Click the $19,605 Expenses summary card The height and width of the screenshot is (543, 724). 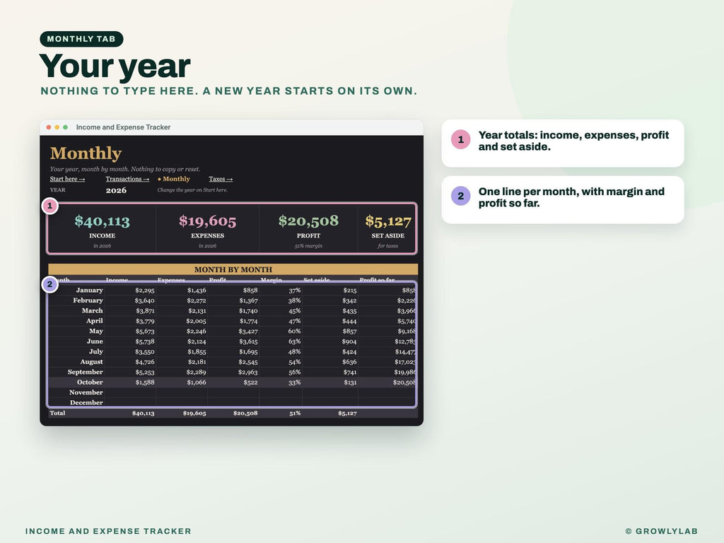[207, 229]
